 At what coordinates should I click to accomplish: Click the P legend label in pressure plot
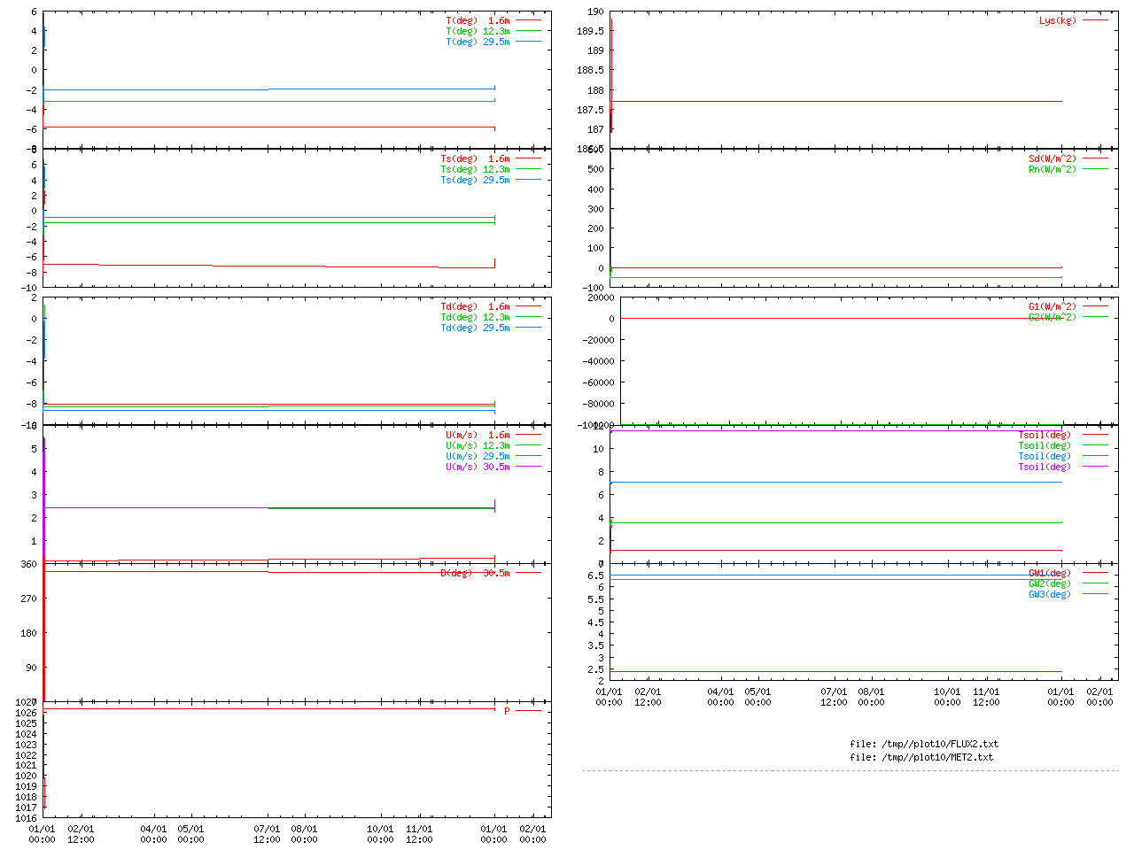click(507, 711)
